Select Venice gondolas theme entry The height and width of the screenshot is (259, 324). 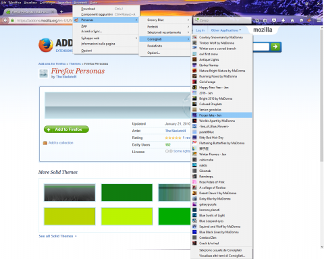click(x=221, y=110)
